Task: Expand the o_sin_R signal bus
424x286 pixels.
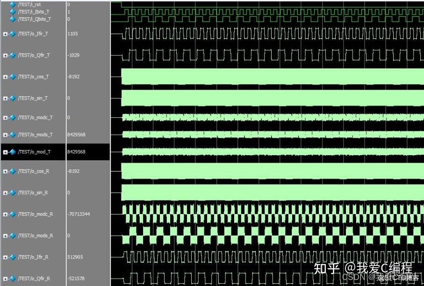Action: click(x=5, y=193)
